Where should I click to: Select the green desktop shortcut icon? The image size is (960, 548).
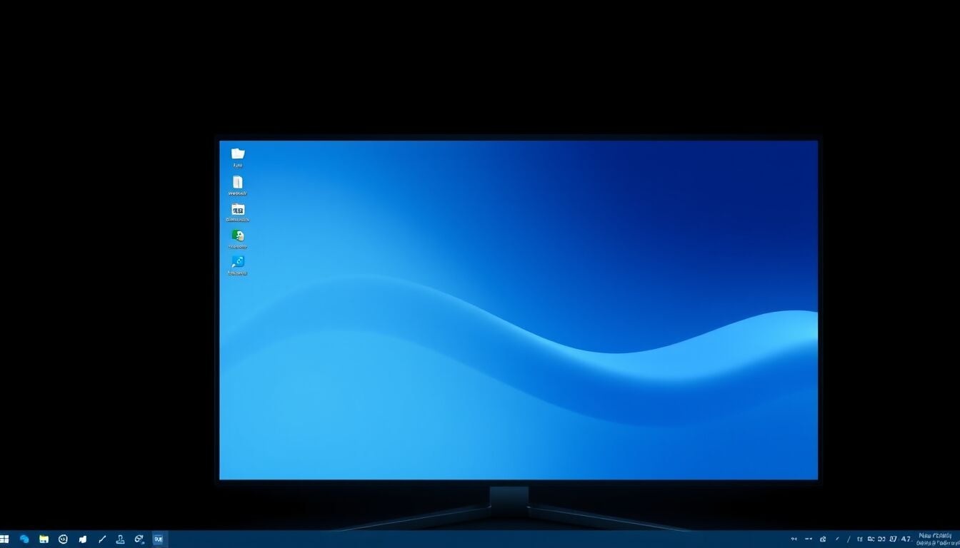pyautogui.click(x=238, y=235)
